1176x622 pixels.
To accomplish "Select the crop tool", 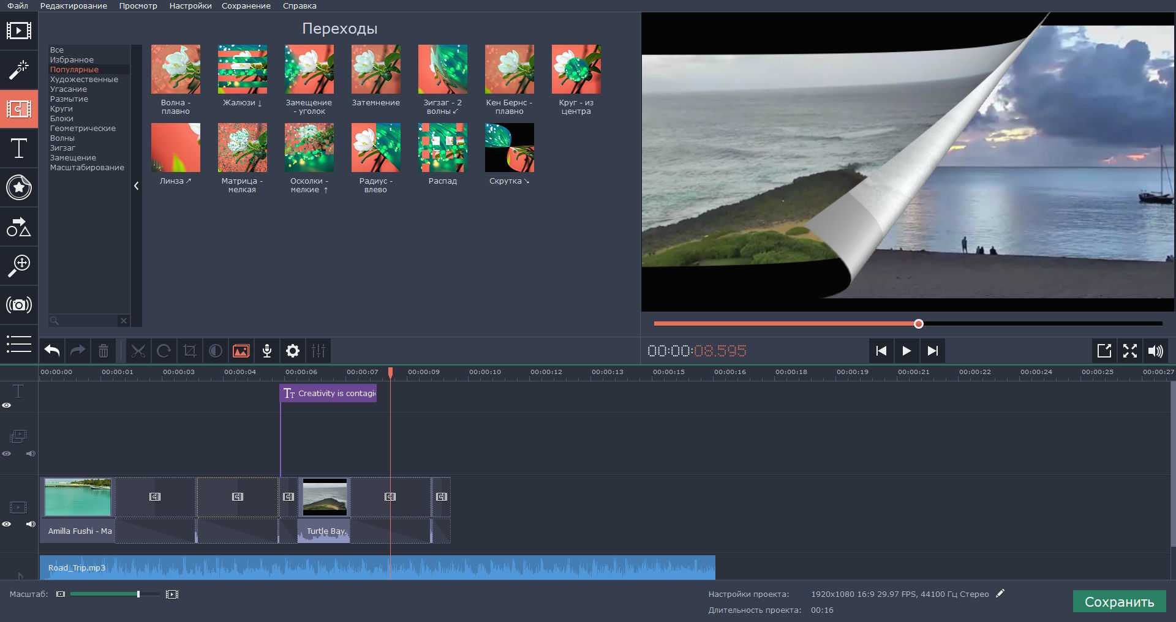I will click(190, 351).
